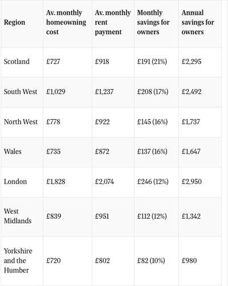228x286 pixels.
Task: Select the £980 annual savings cell
Action: 189,261
